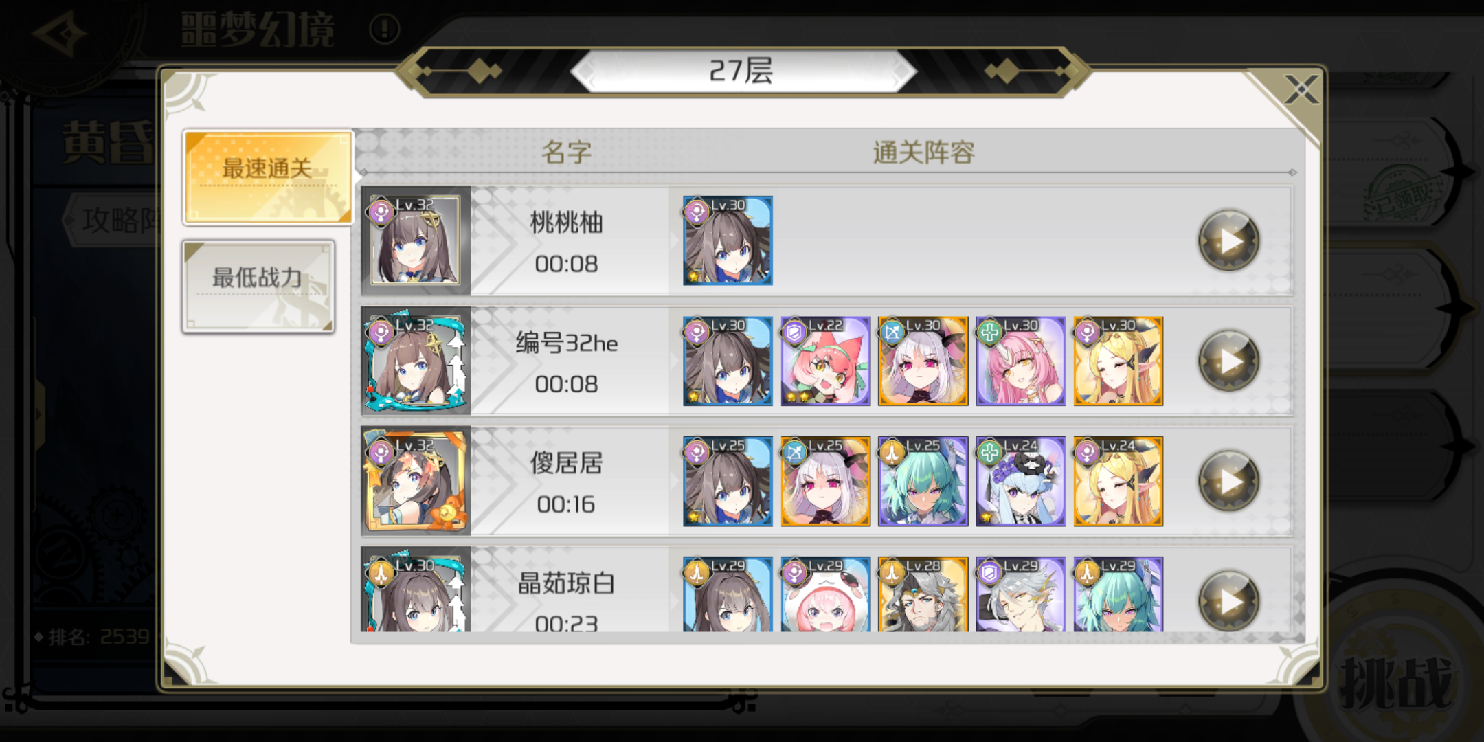Select the Lv.22 red fox-eared hero in 编号32he's lineup
Image resolution: width=1484 pixels, height=742 pixels.
coord(826,361)
